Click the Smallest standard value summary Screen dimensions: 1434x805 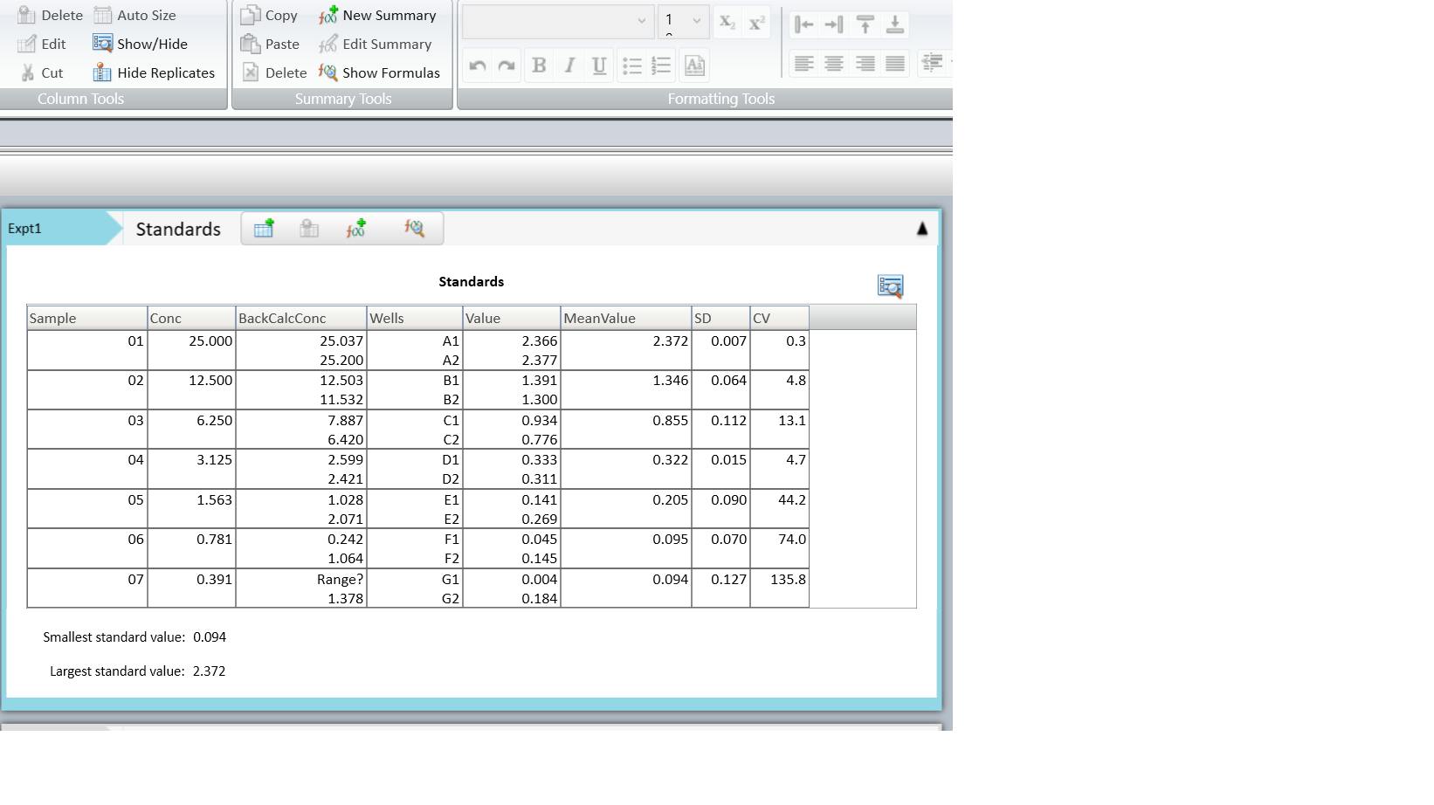click(134, 637)
